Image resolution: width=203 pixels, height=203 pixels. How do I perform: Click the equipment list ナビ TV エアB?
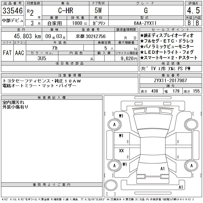coord(153,69)
